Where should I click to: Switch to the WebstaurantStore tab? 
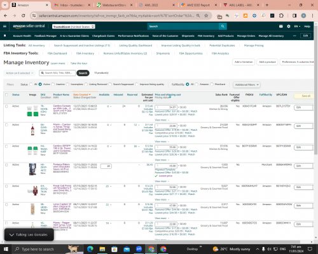[114, 5]
